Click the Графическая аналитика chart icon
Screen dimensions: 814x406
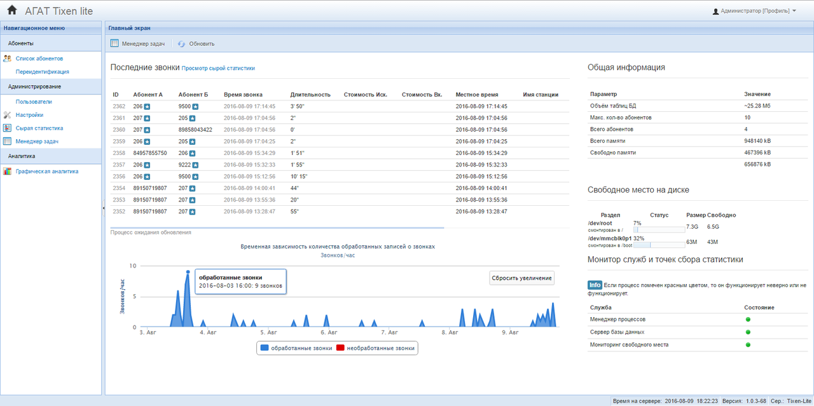(8, 171)
